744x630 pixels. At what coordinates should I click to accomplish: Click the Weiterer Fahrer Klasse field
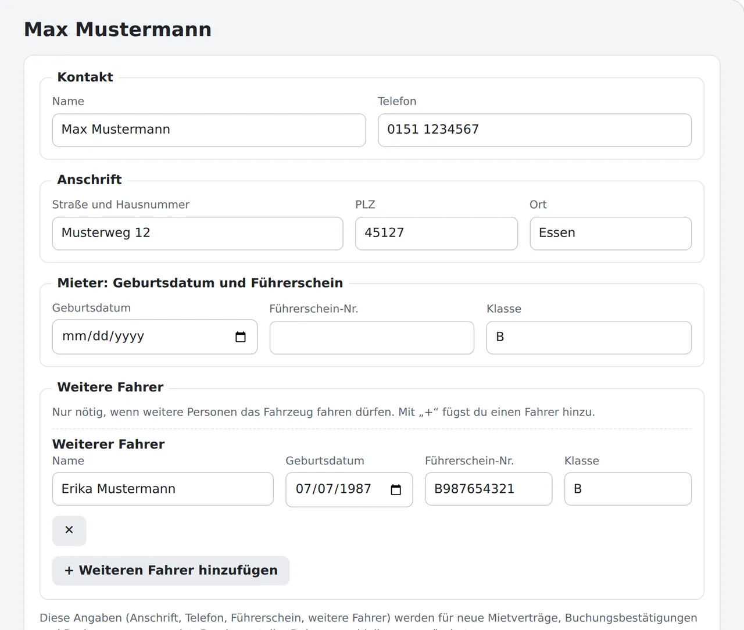pos(628,489)
